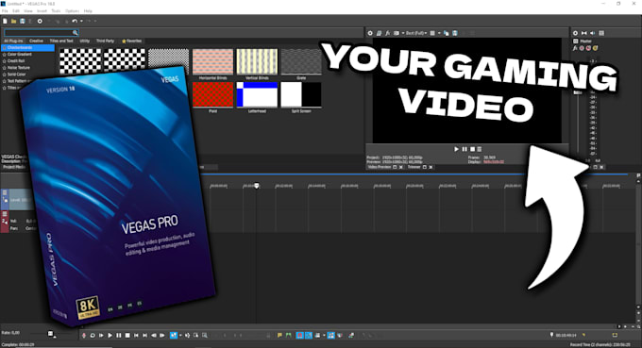This screenshot has height=348, width=642.
Task: Choose the Plaid preset thumbnail
Action: (212, 95)
